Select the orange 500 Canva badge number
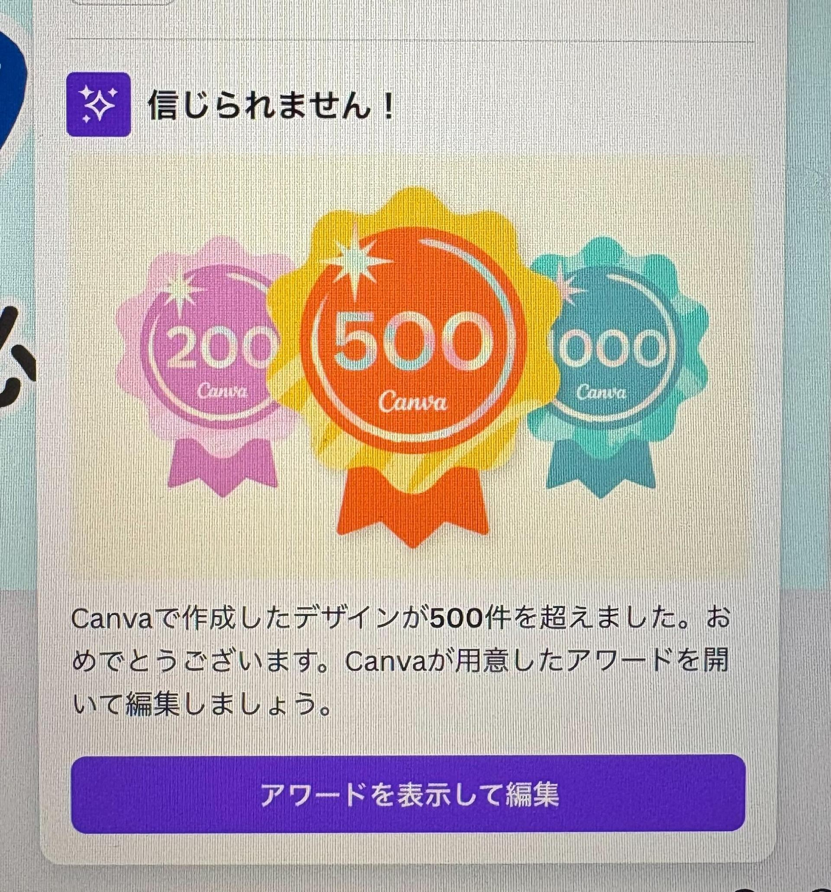This screenshot has width=831, height=892. click(412, 341)
